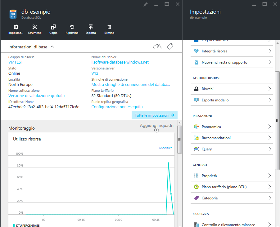Expand the Blocchi chevron
The width and height of the screenshot is (280, 227).
[270, 89]
